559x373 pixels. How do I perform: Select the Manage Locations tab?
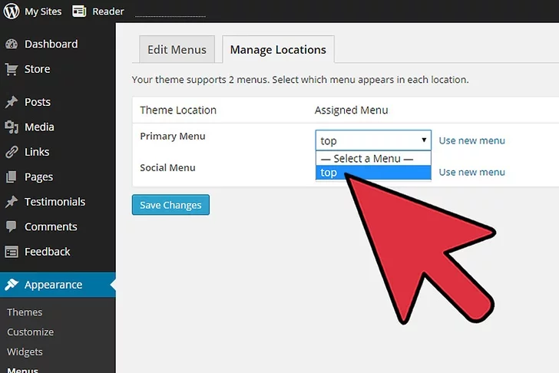[278, 50]
